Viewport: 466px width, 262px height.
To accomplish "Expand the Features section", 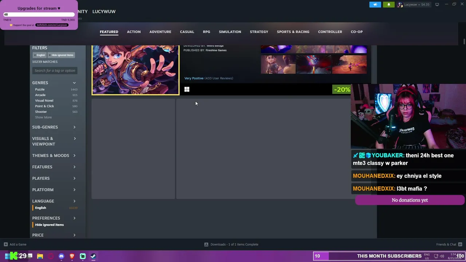I will click(x=55, y=167).
